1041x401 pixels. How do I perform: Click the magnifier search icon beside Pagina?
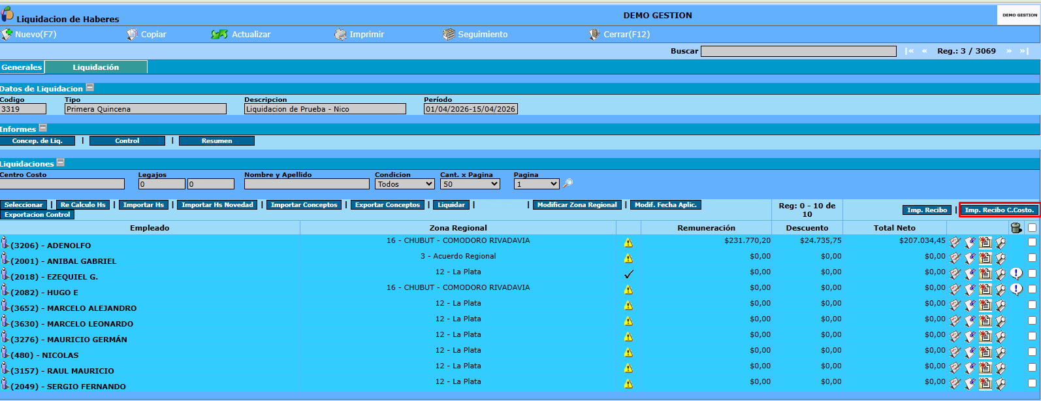pos(568,184)
